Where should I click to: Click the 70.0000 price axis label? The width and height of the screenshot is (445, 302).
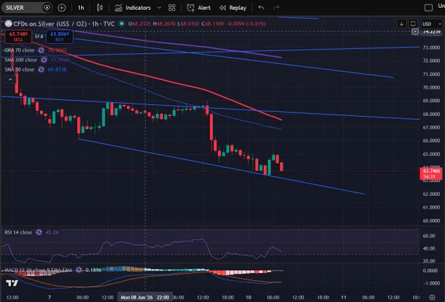[431, 88]
